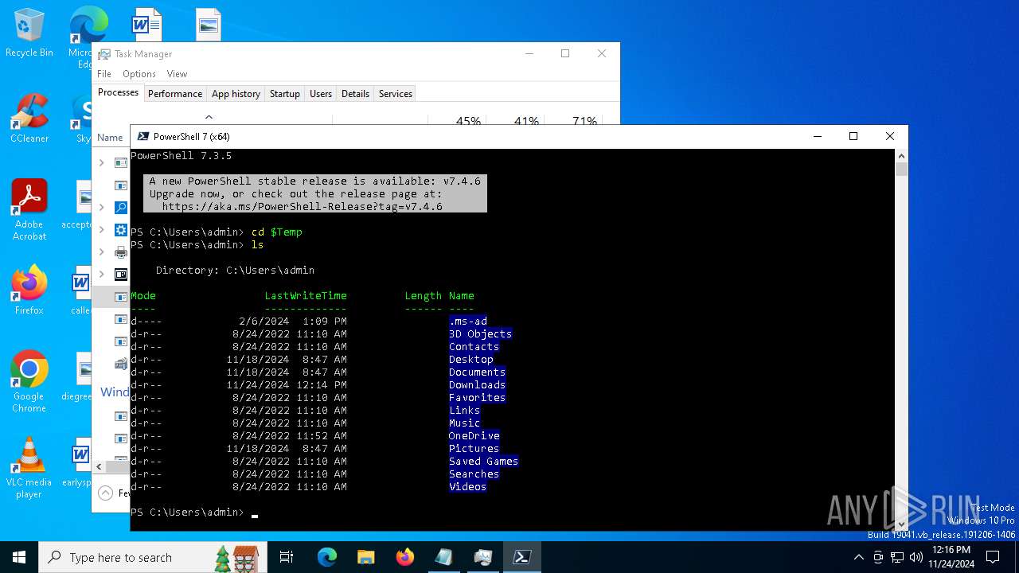
Task: Open taskbar clock showing 12:16 PM
Action: (951, 557)
